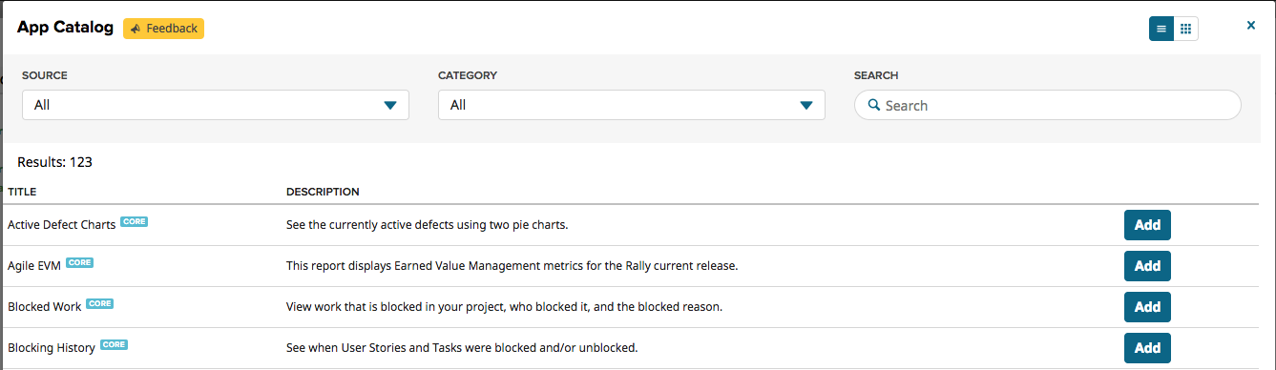Expand the Source dropdown arrow
This screenshot has height=370, width=1276.
point(390,106)
